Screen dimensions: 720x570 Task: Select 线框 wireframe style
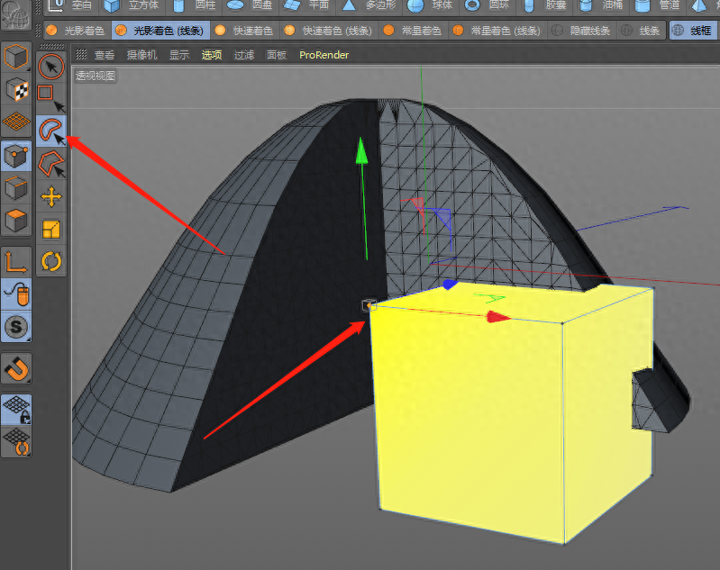click(x=692, y=31)
